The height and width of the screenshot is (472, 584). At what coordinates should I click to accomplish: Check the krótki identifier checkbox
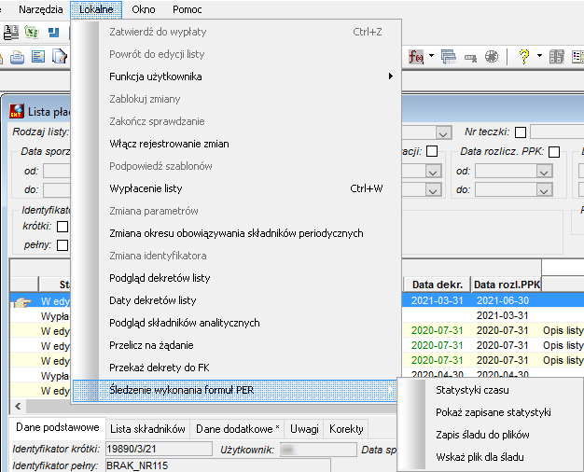point(63,227)
